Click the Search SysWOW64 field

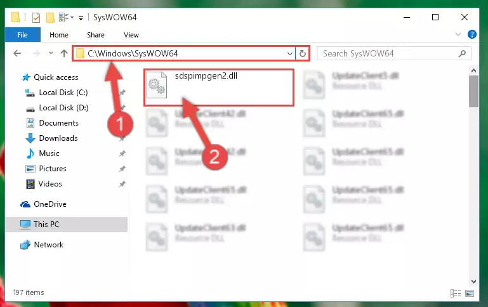click(x=393, y=53)
